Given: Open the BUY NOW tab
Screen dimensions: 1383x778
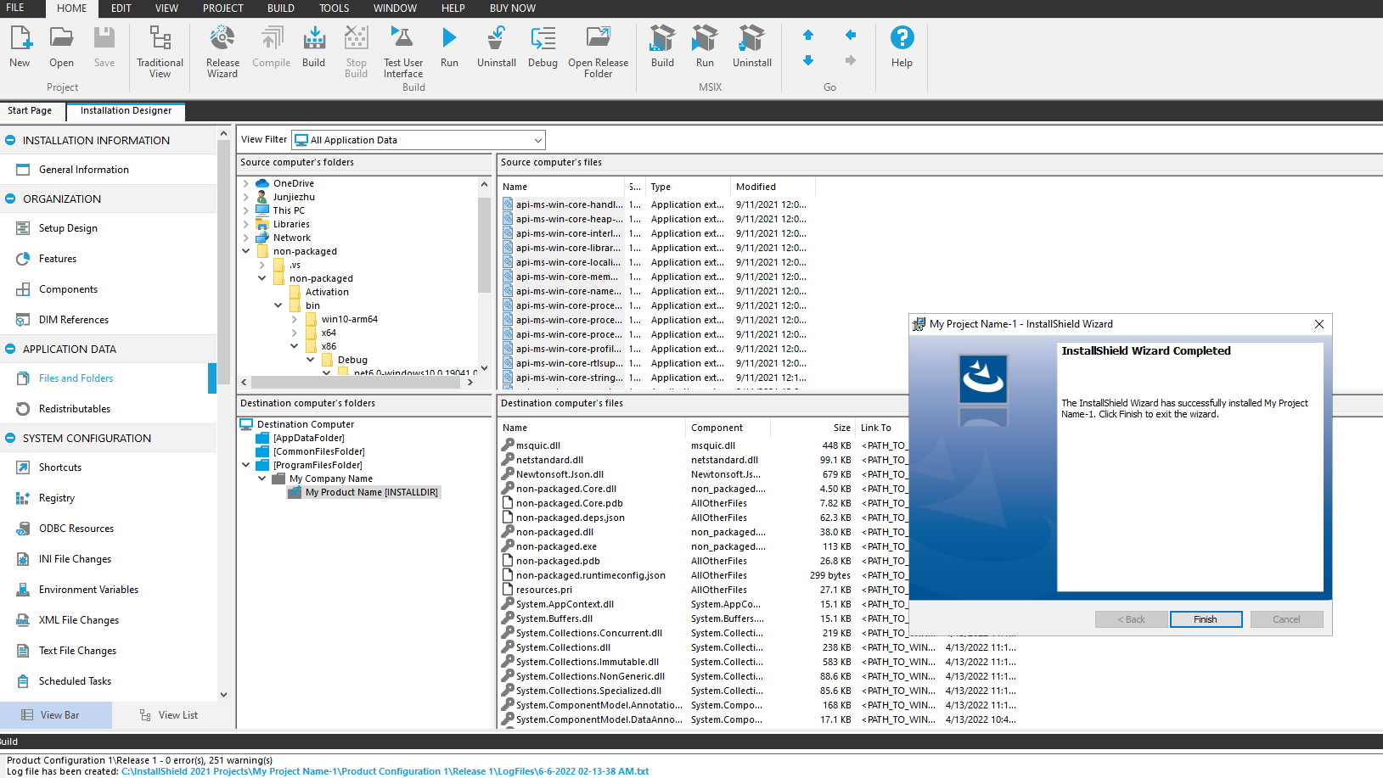Looking at the screenshot, I should click(513, 8).
